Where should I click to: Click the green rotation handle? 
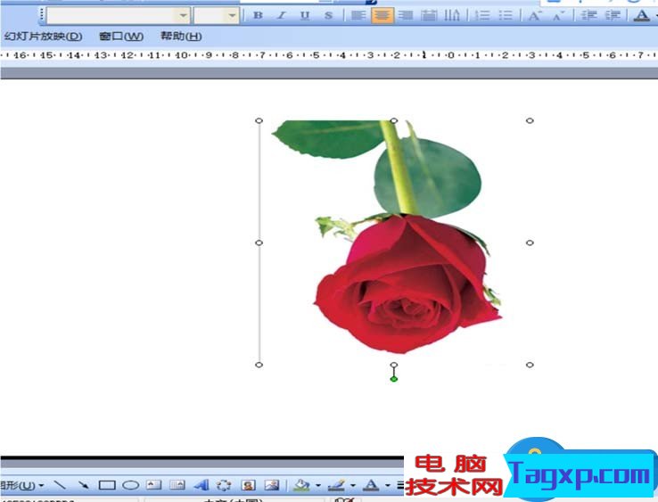click(393, 379)
